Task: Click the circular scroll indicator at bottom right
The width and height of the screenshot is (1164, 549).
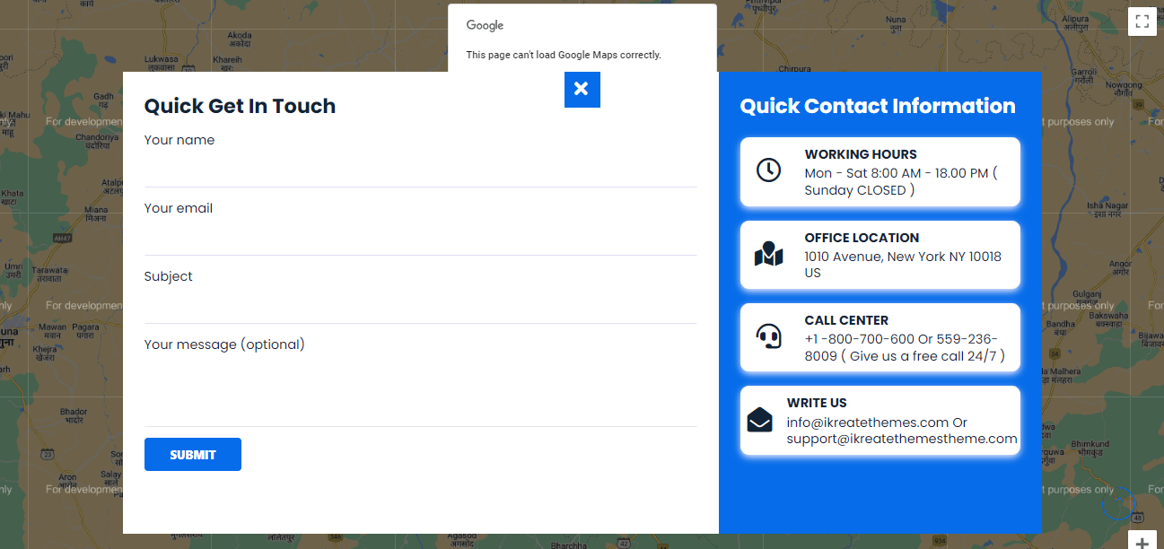Action: click(x=1118, y=504)
